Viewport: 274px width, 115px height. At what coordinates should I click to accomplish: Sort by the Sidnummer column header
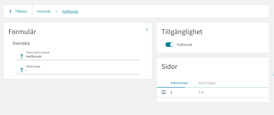(179, 83)
